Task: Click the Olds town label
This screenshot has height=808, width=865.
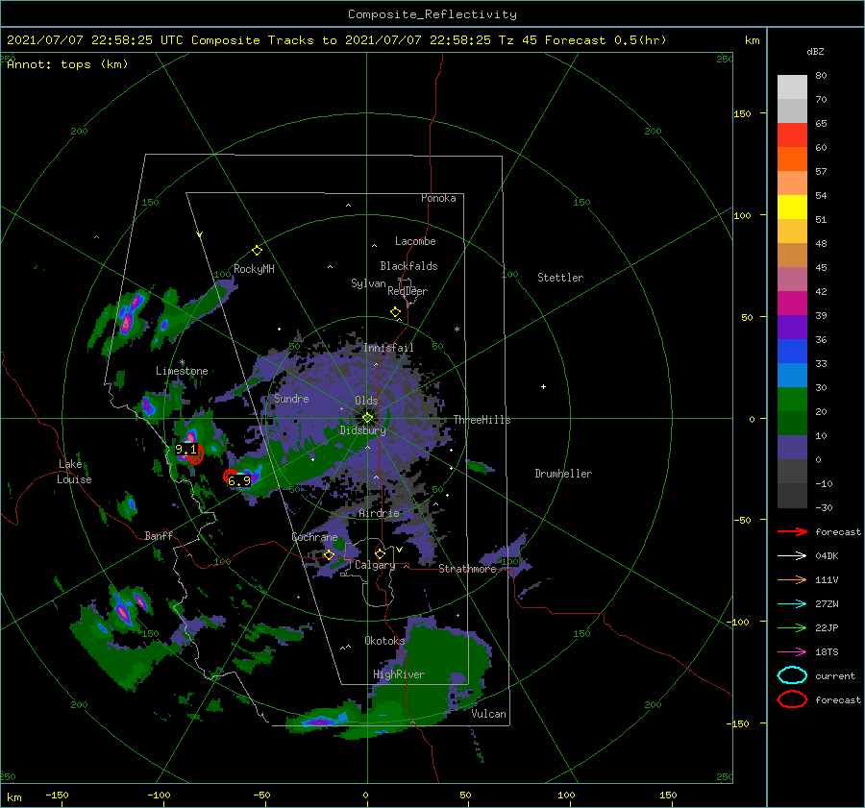Action: coord(366,401)
